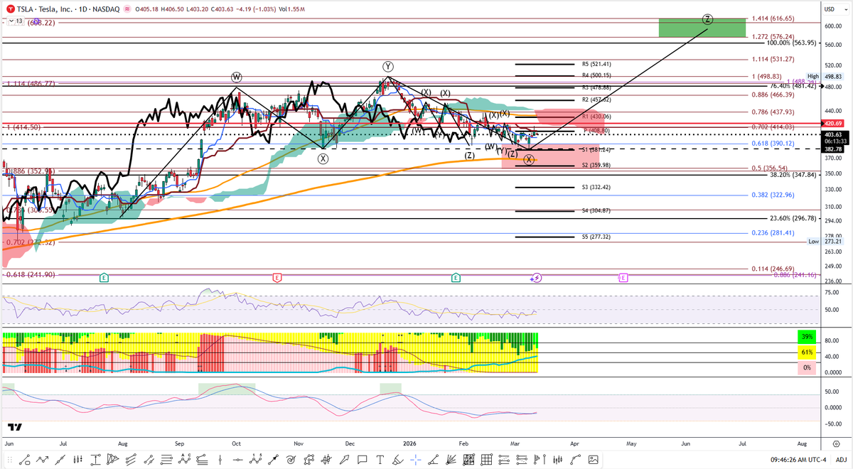Select the flag marker tool

coord(538,460)
